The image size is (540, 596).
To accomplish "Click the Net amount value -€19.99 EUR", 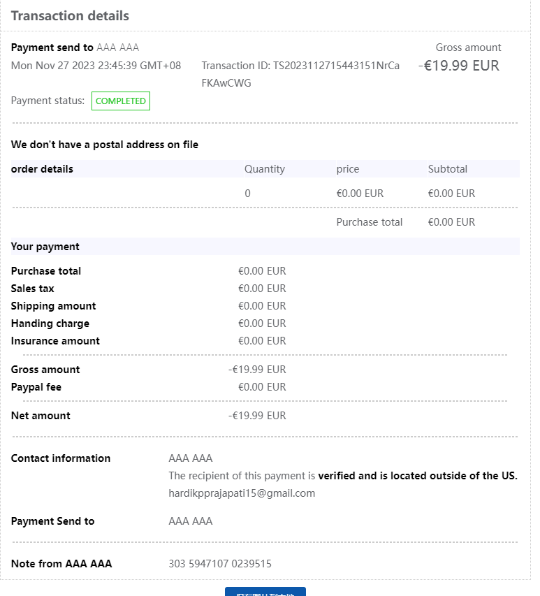I will pyautogui.click(x=257, y=416).
